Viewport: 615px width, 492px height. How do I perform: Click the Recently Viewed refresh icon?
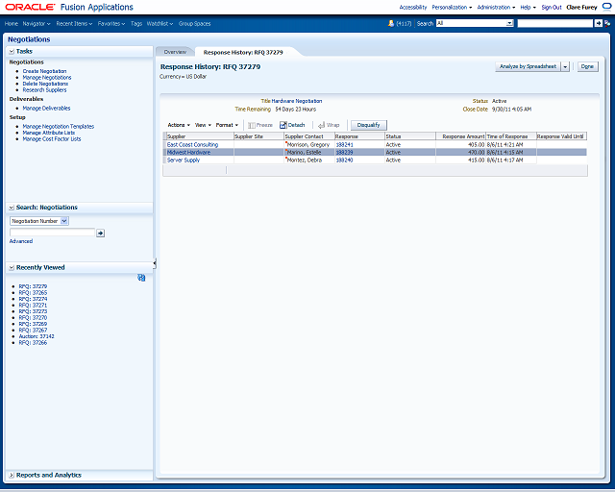pos(141,278)
